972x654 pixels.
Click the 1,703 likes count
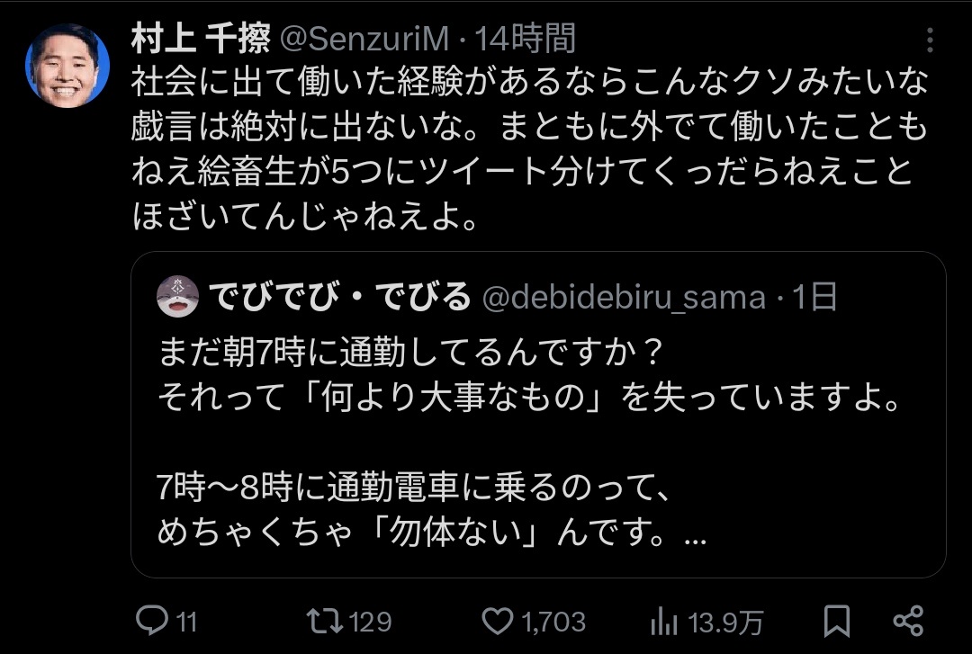pos(553,622)
